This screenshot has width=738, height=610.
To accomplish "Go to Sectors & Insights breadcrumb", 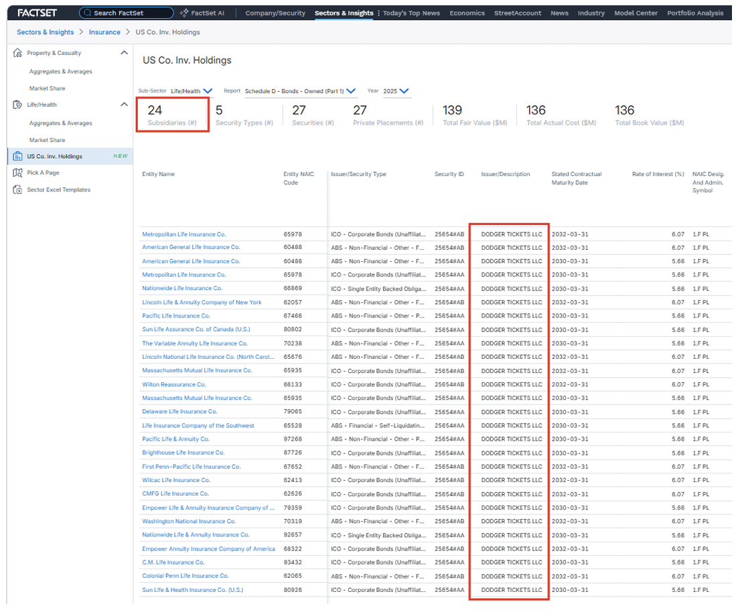I will click(45, 32).
